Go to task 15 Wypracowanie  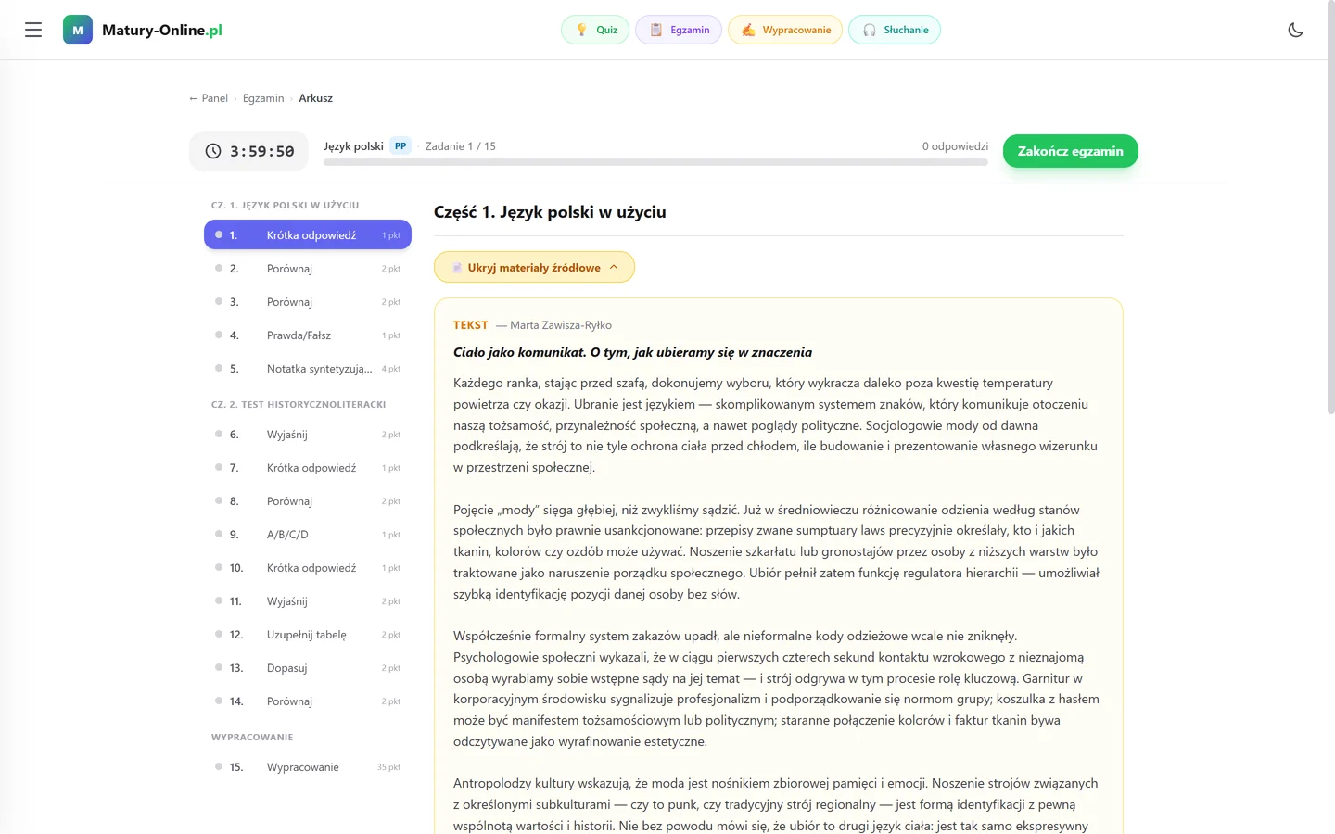[308, 767]
